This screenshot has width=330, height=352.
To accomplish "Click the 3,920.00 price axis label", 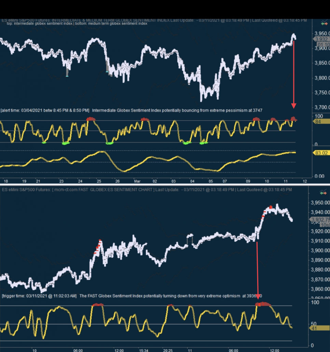I will [x=320, y=231].
